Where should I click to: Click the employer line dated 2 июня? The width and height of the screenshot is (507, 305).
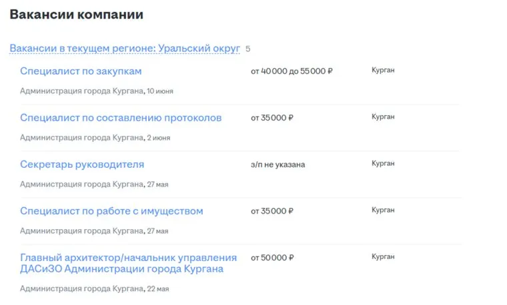click(95, 138)
